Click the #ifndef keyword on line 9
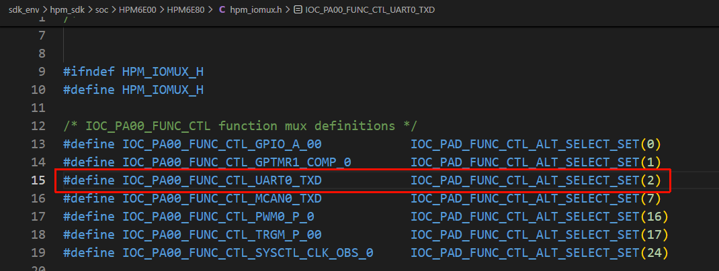Image resolution: width=719 pixels, height=271 pixels. tap(89, 72)
